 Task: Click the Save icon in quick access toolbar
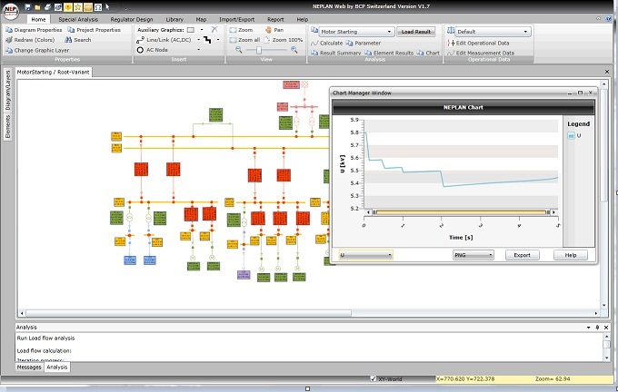coord(27,7)
